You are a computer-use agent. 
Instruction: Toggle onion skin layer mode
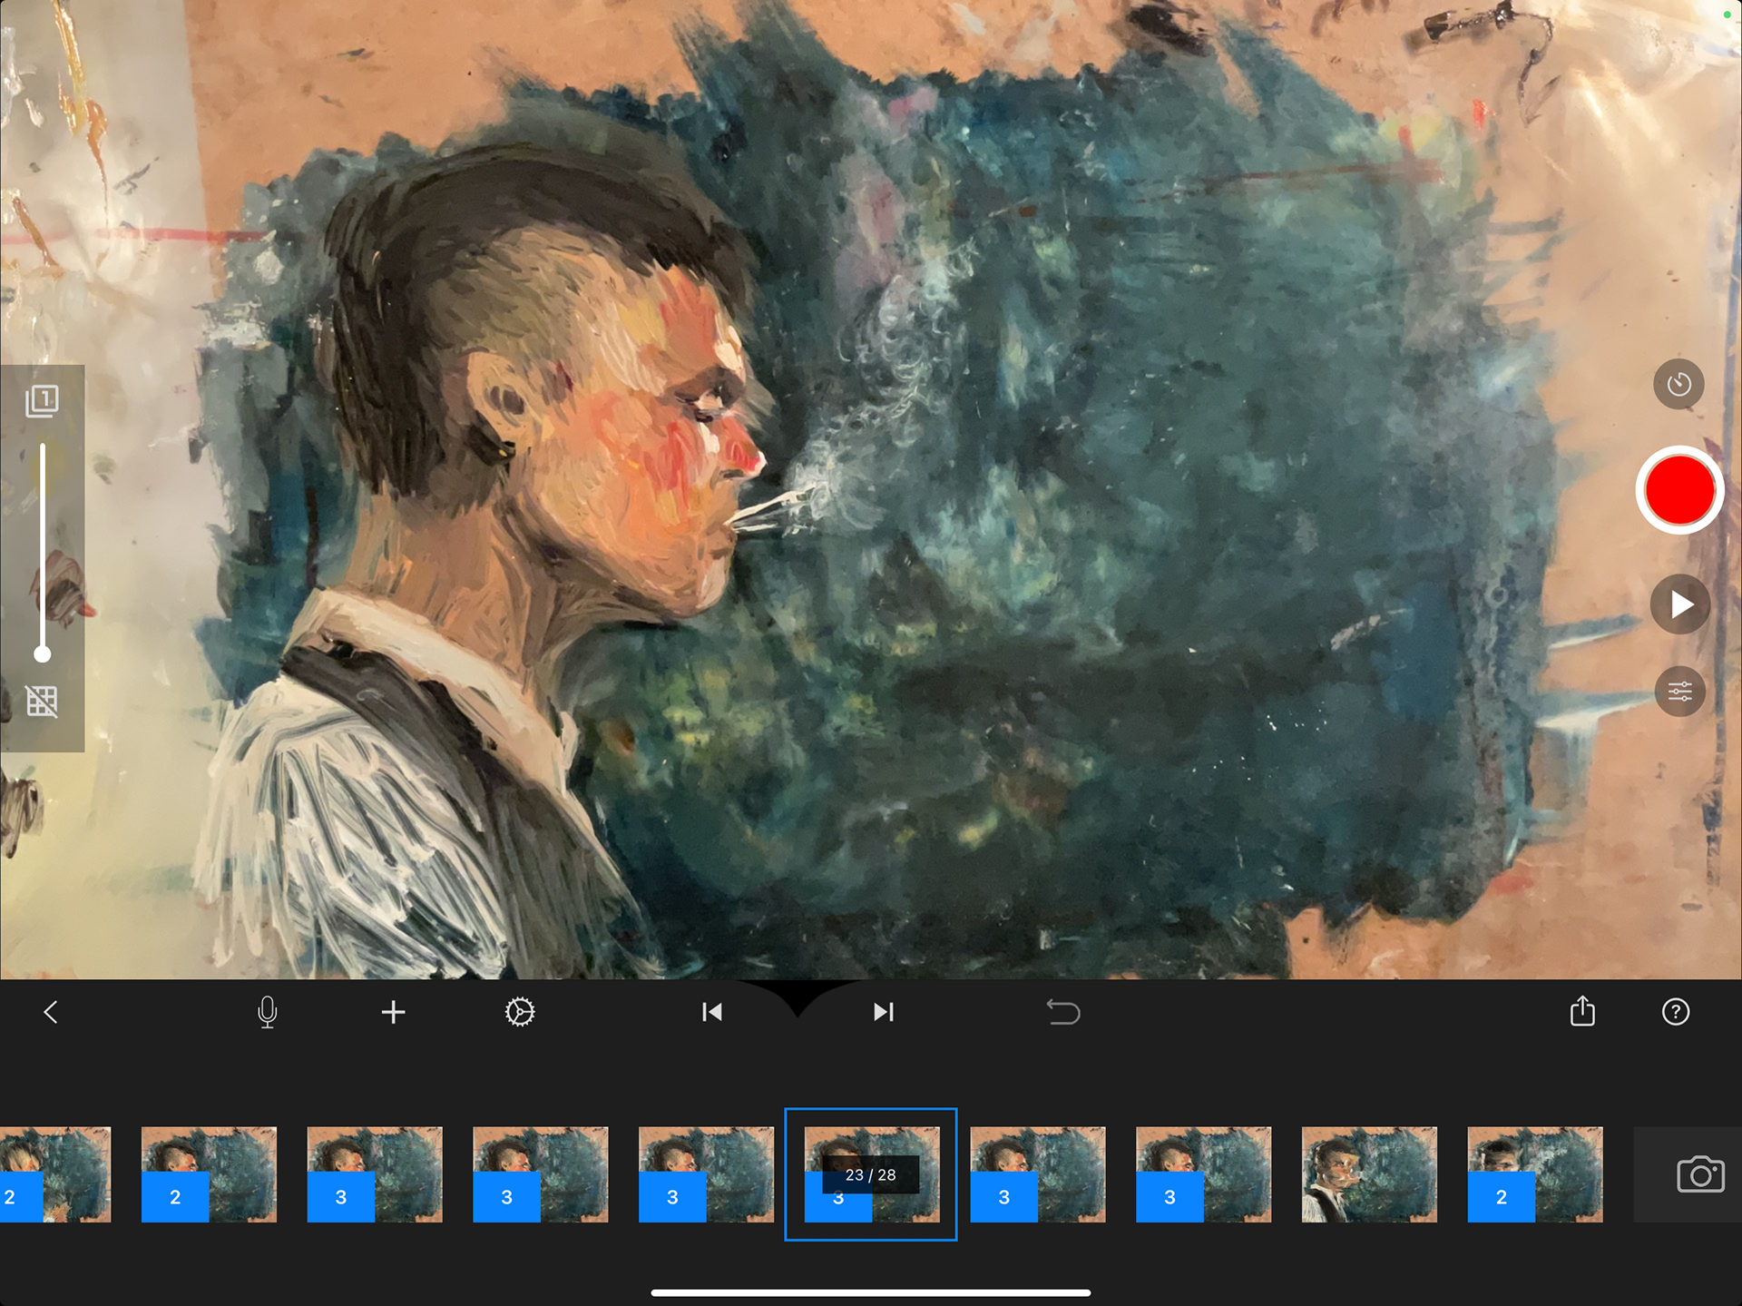[x=42, y=400]
